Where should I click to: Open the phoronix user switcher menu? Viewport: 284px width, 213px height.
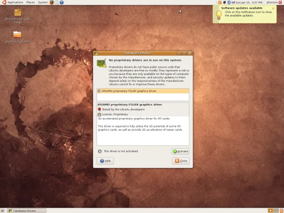click(272, 2)
